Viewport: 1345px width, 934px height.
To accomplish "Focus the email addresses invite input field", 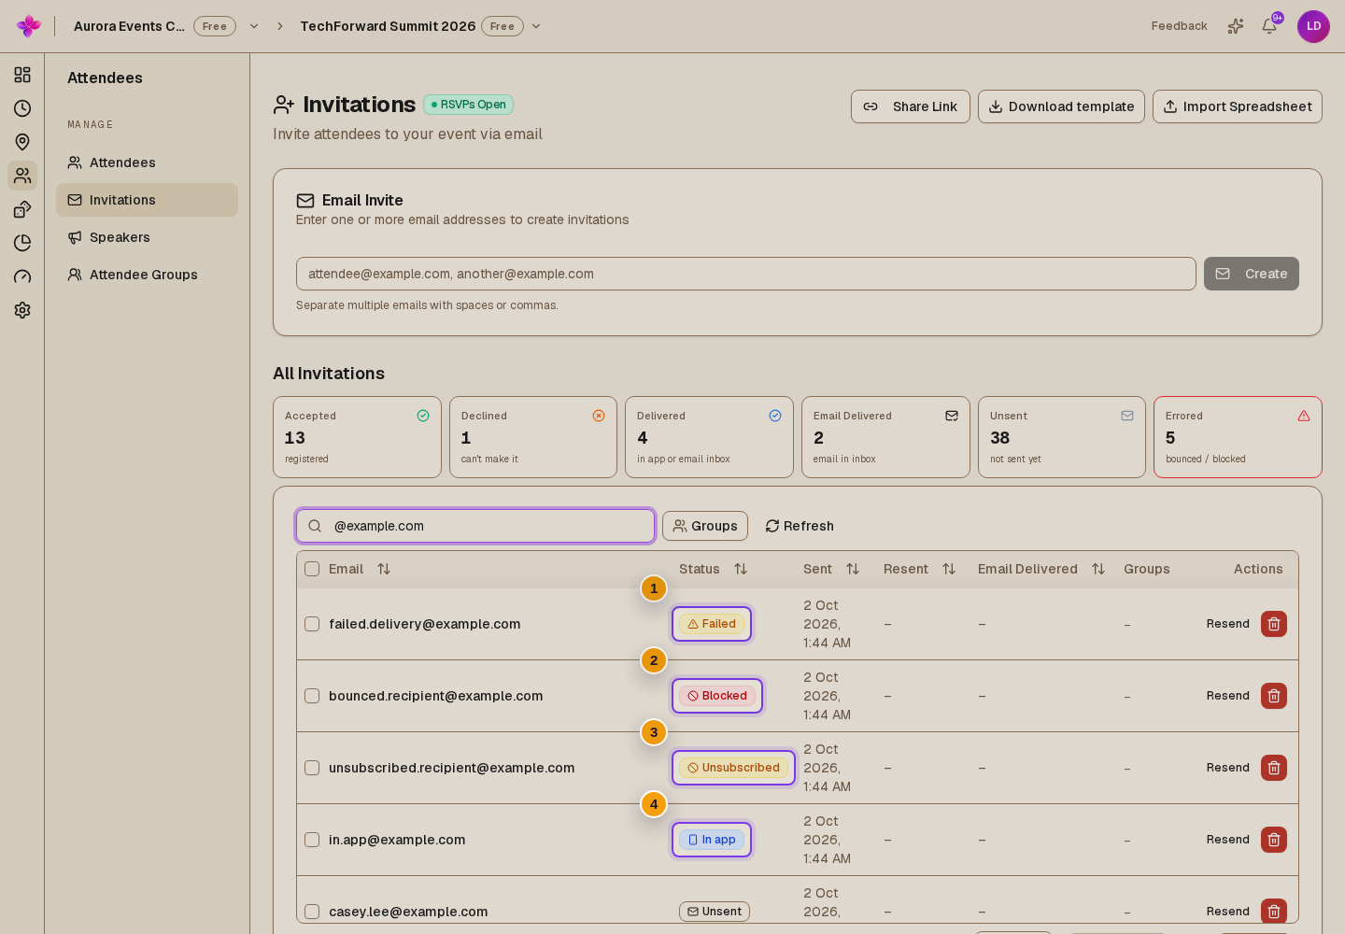I will coord(746,274).
